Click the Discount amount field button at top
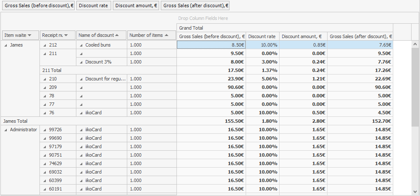The height and width of the screenshot is (196, 420). pyautogui.click(x=136, y=6)
